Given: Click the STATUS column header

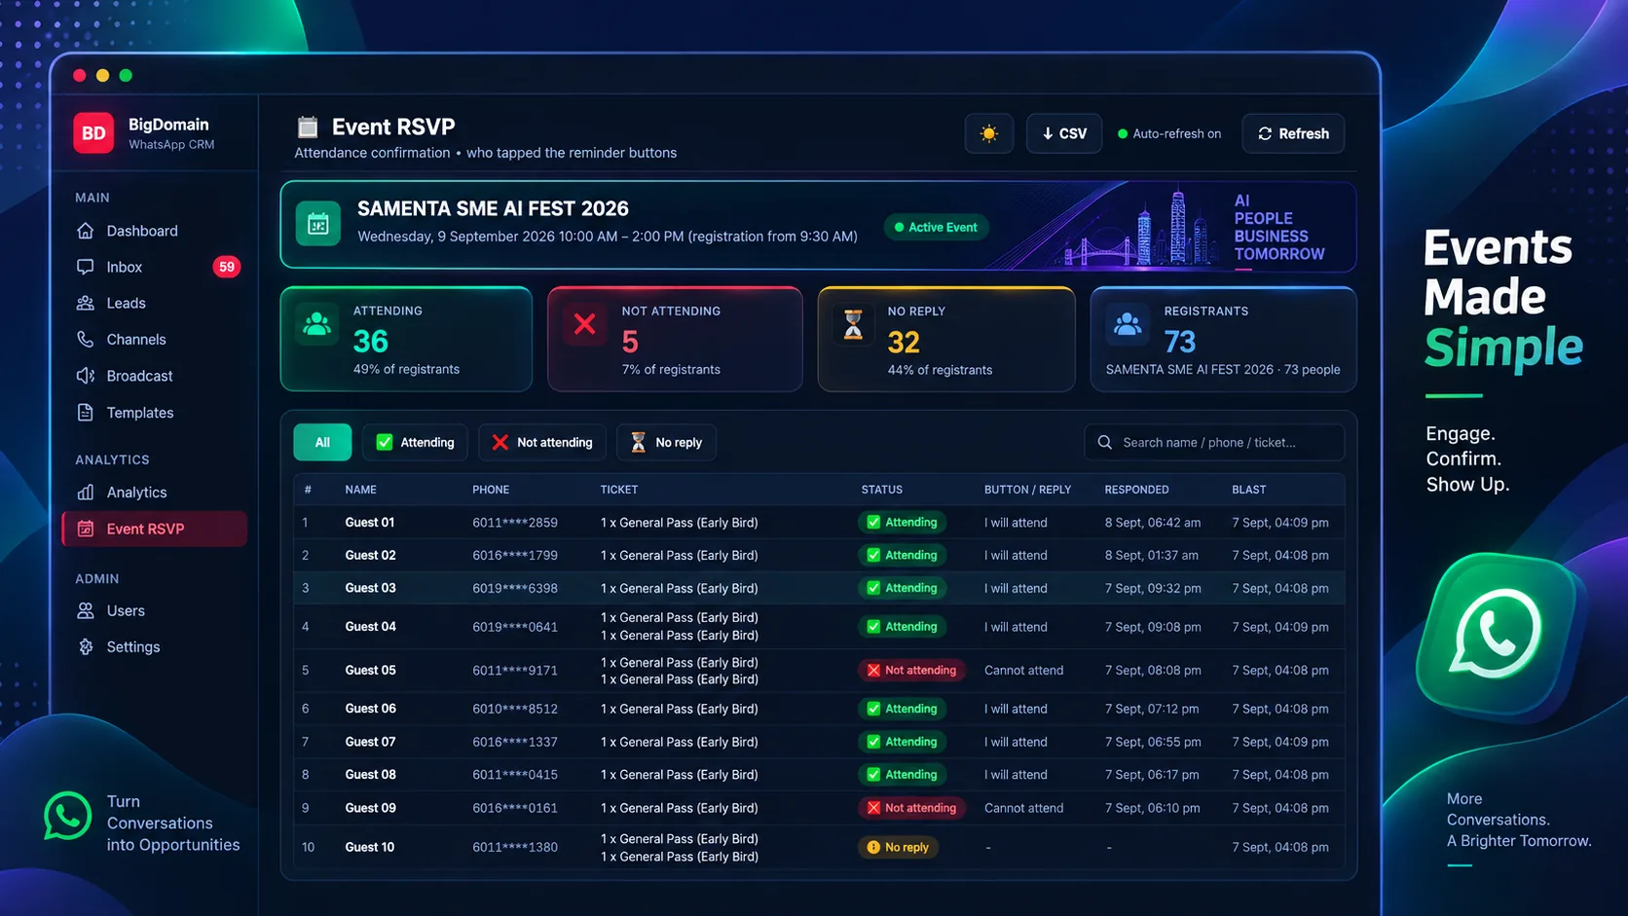Looking at the screenshot, I should [x=881, y=490].
